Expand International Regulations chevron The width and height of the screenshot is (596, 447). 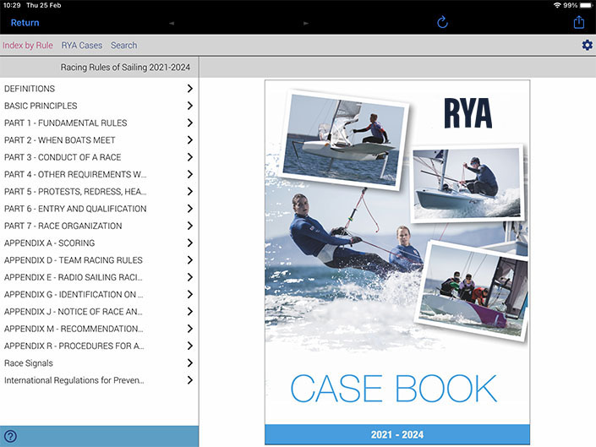tap(190, 379)
